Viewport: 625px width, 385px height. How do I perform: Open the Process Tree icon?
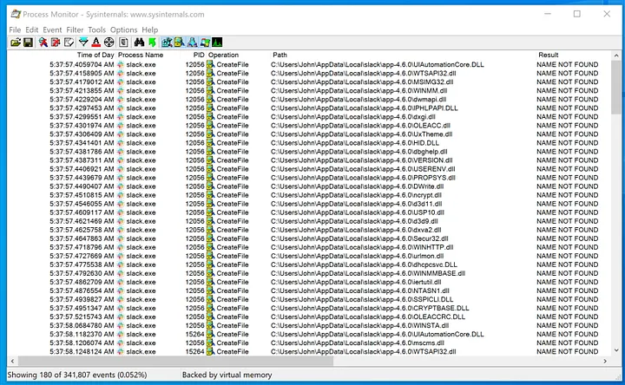[x=124, y=42]
